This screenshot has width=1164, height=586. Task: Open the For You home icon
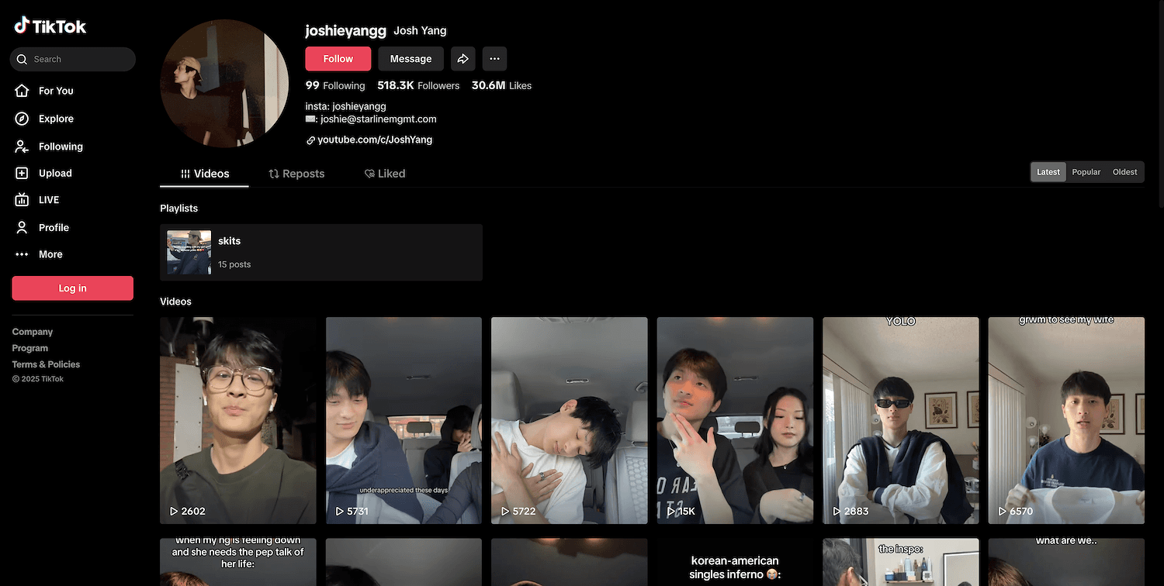[23, 91]
